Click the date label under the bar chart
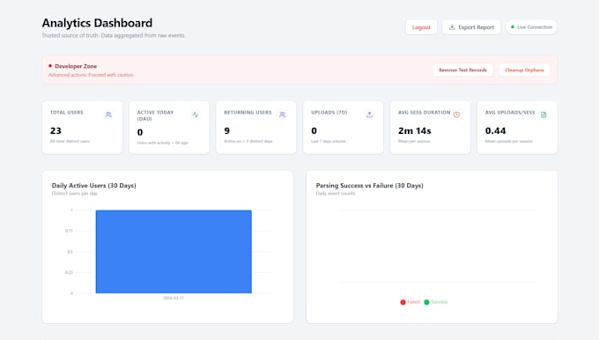 [x=174, y=298]
